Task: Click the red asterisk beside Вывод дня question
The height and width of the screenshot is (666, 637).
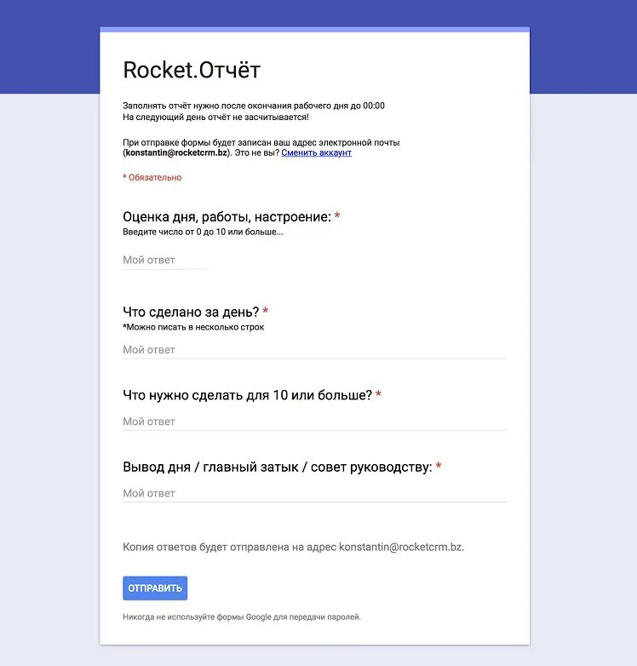Action: click(x=439, y=466)
